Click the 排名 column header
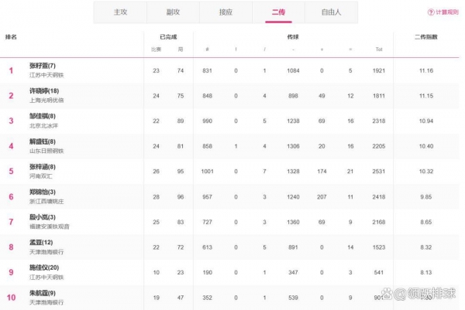 tap(12, 36)
